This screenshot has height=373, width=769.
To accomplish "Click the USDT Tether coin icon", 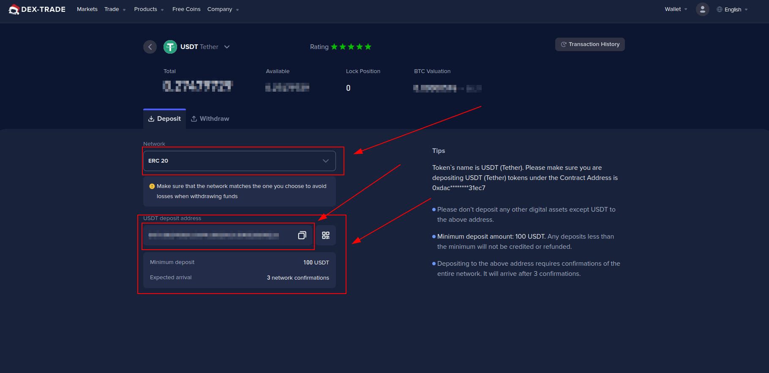I will pyautogui.click(x=170, y=47).
